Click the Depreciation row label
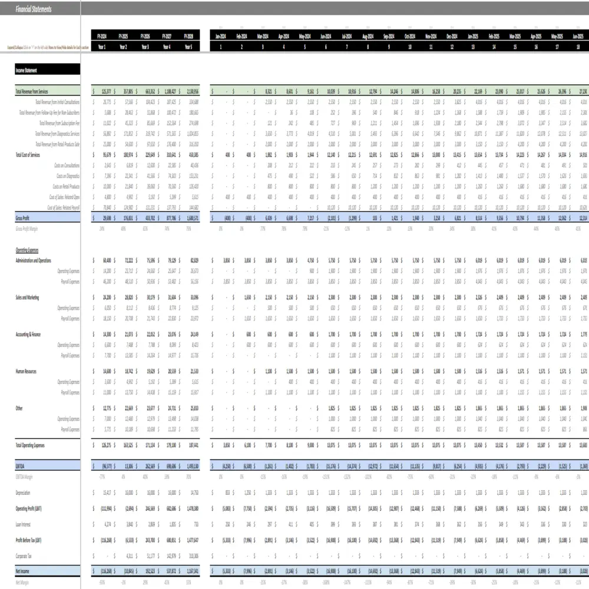Viewport: 589px width, 589px height. (23, 492)
